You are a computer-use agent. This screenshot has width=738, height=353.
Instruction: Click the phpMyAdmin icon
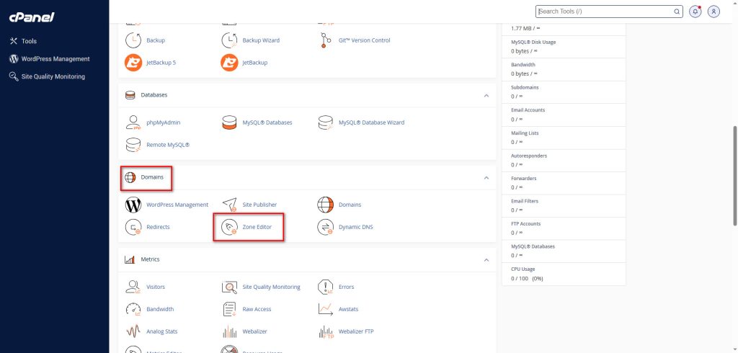pyautogui.click(x=133, y=122)
